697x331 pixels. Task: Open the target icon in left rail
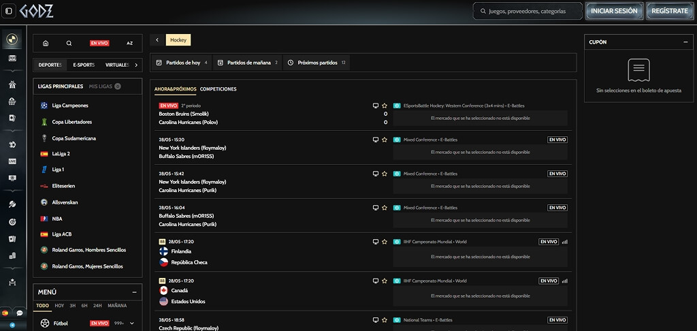[x=12, y=222]
